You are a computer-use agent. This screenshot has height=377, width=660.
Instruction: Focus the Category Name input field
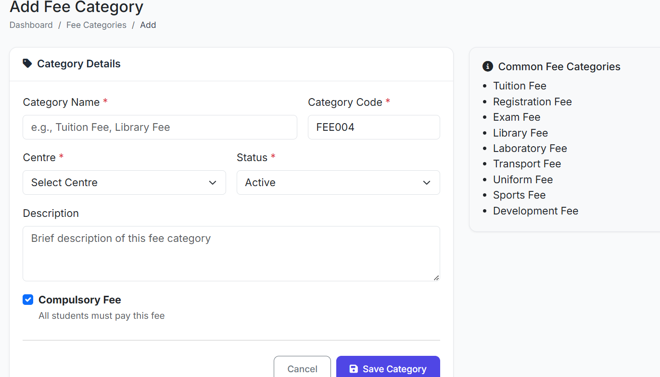160,127
